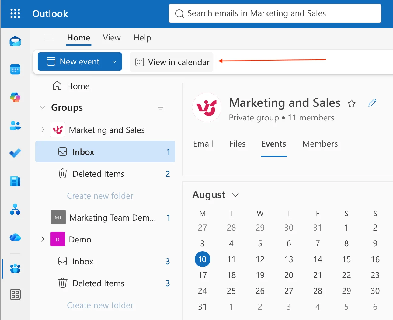Image resolution: width=393 pixels, height=320 pixels.
Task: Select August 31 in the calendar
Action: point(203,307)
